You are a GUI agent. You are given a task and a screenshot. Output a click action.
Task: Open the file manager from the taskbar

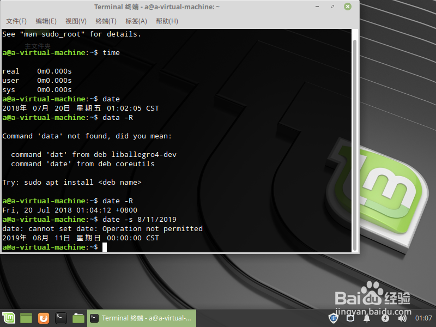click(x=78, y=318)
